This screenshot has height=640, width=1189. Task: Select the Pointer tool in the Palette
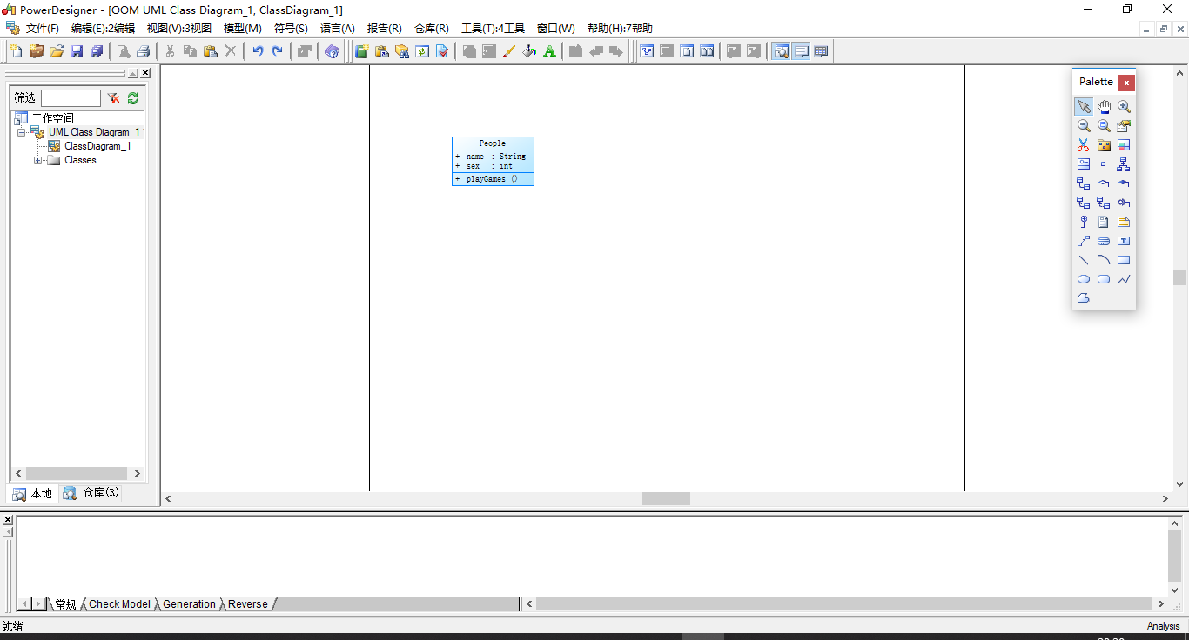coord(1084,106)
